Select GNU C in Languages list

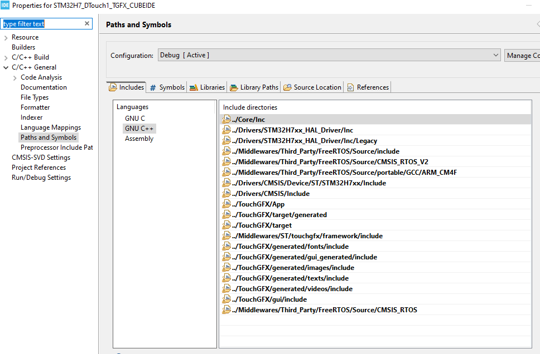pos(135,118)
